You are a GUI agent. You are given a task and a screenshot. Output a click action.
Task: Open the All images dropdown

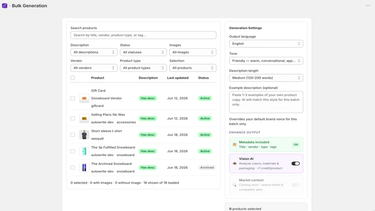point(193,52)
